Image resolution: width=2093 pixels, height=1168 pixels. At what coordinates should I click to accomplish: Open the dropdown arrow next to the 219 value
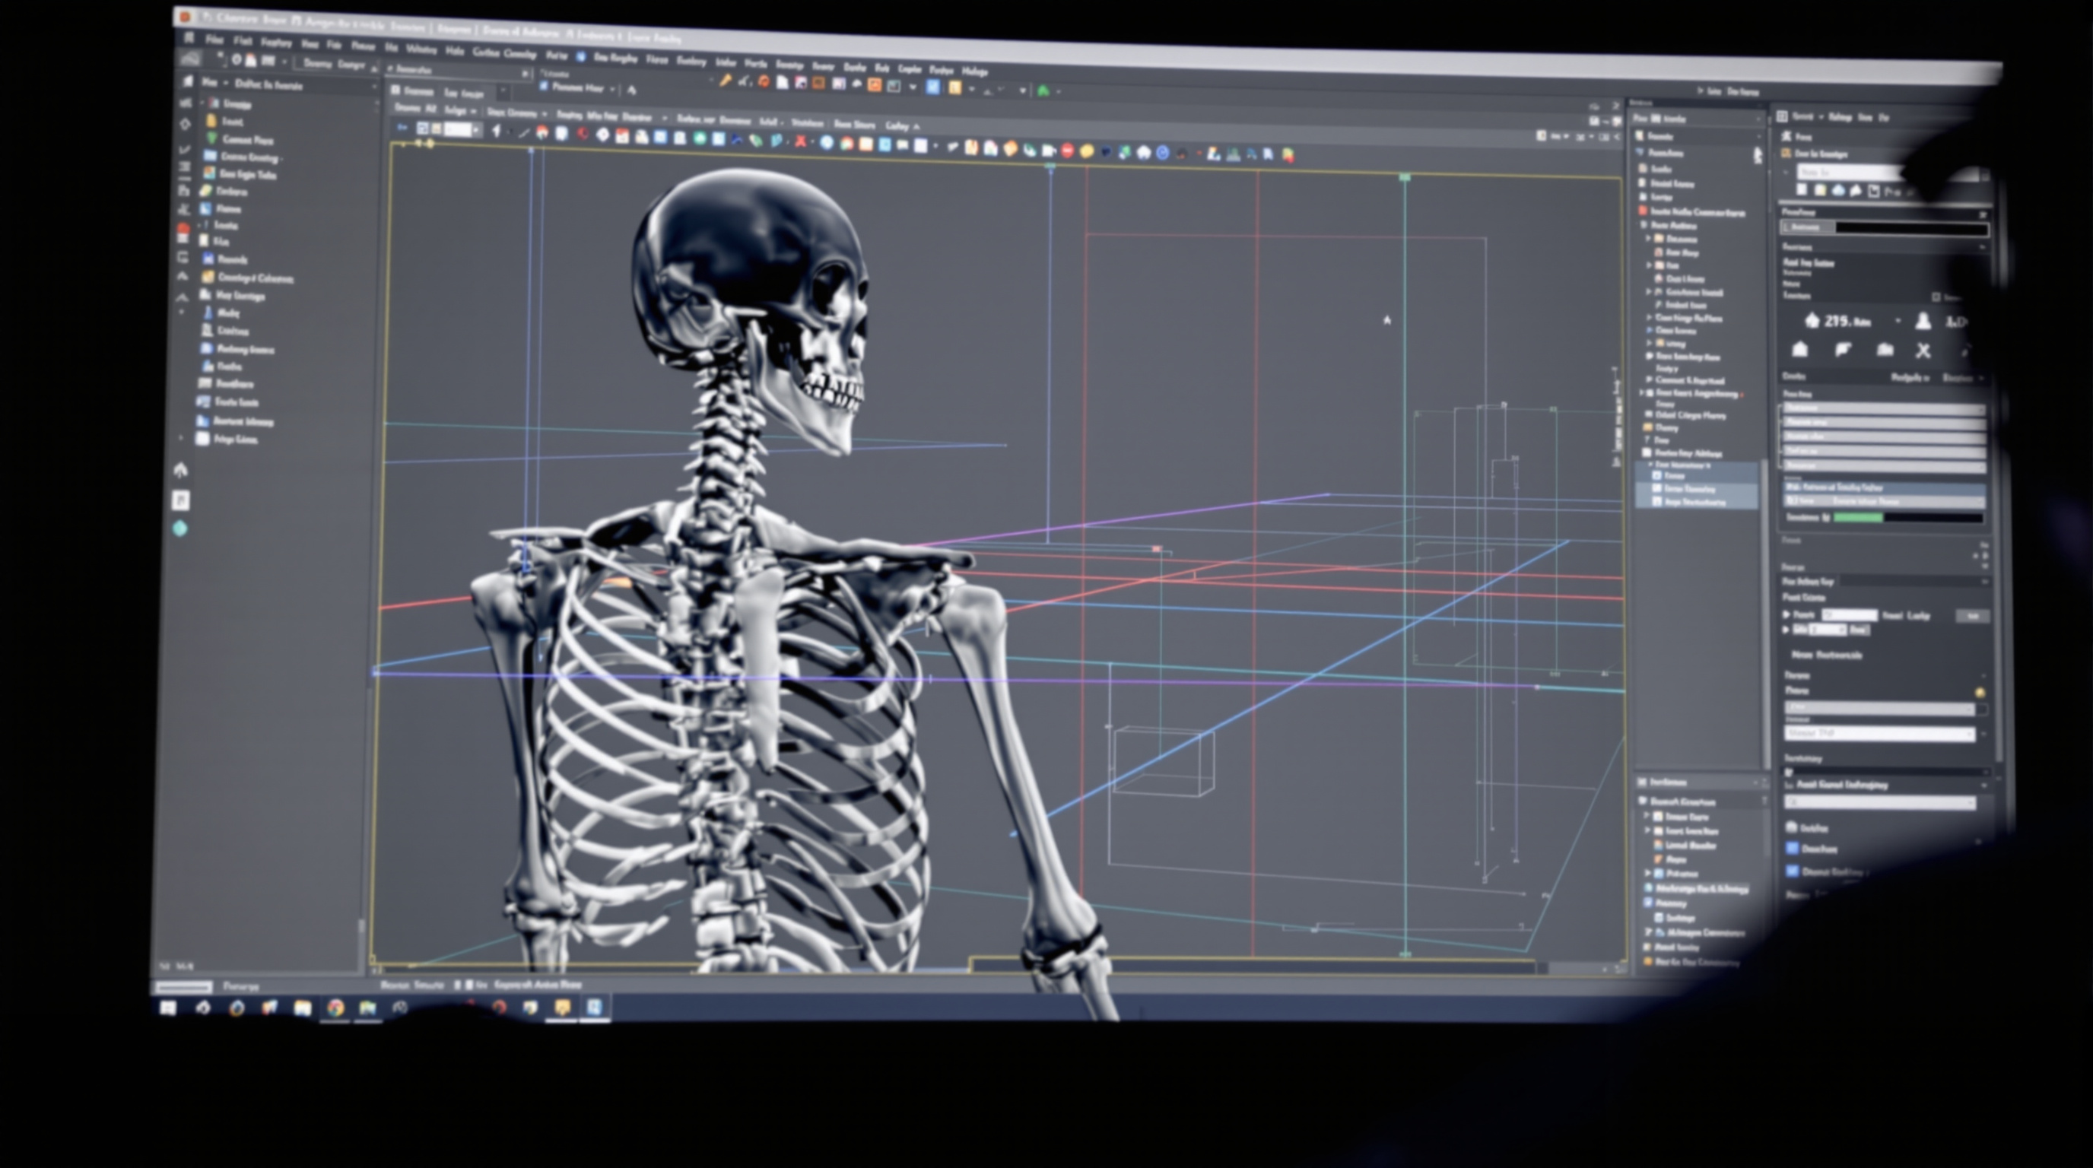pos(1898,322)
